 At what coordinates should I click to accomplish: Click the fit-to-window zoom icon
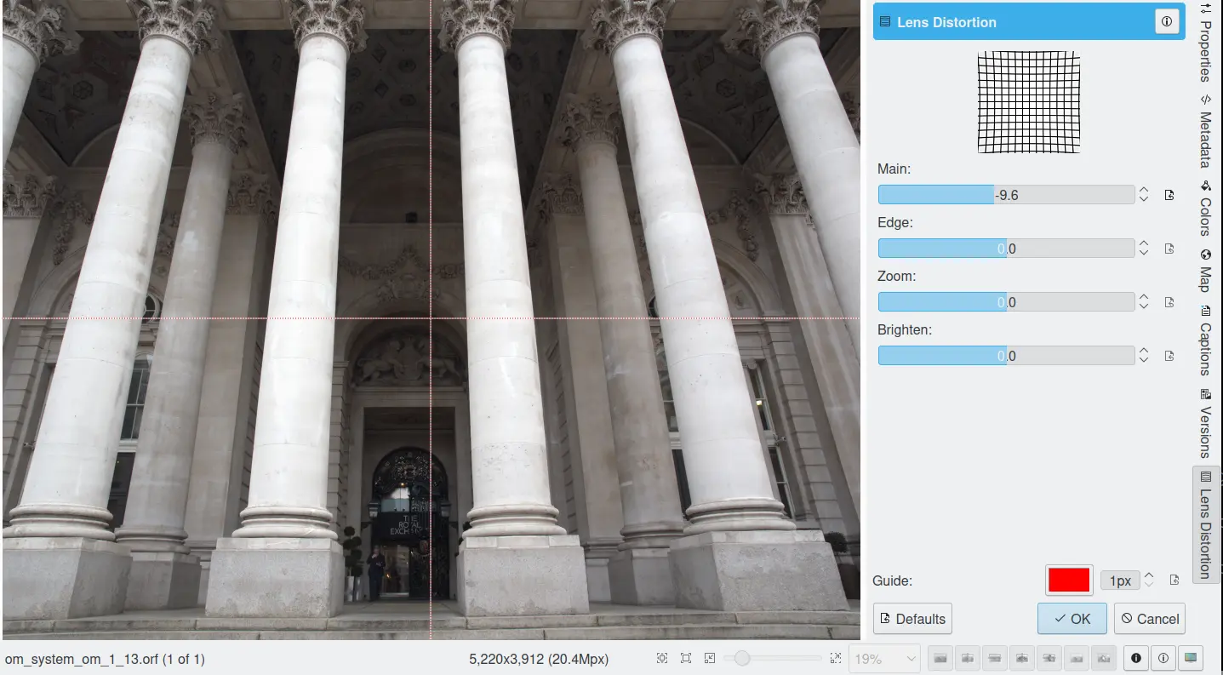(x=686, y=658)
